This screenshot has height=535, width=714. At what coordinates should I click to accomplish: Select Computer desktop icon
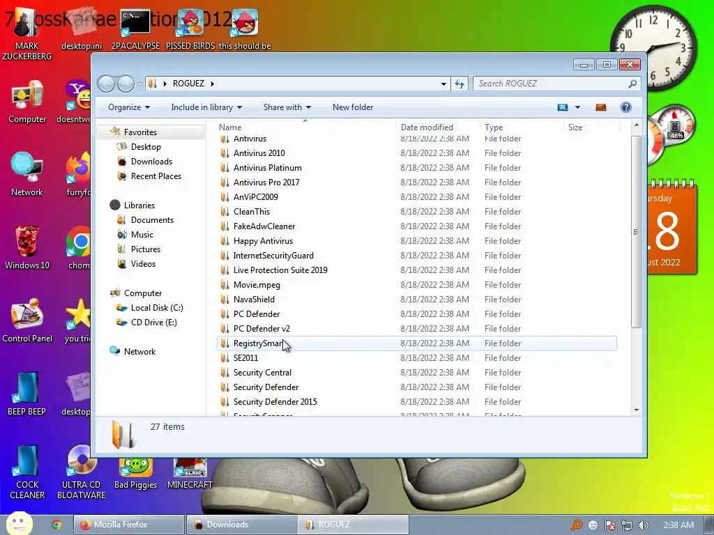(27, 102)
